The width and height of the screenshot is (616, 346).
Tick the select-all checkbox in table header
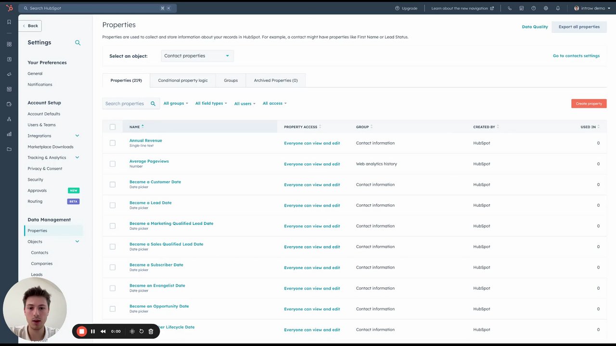pyautogui.click(x=113, y=127)
